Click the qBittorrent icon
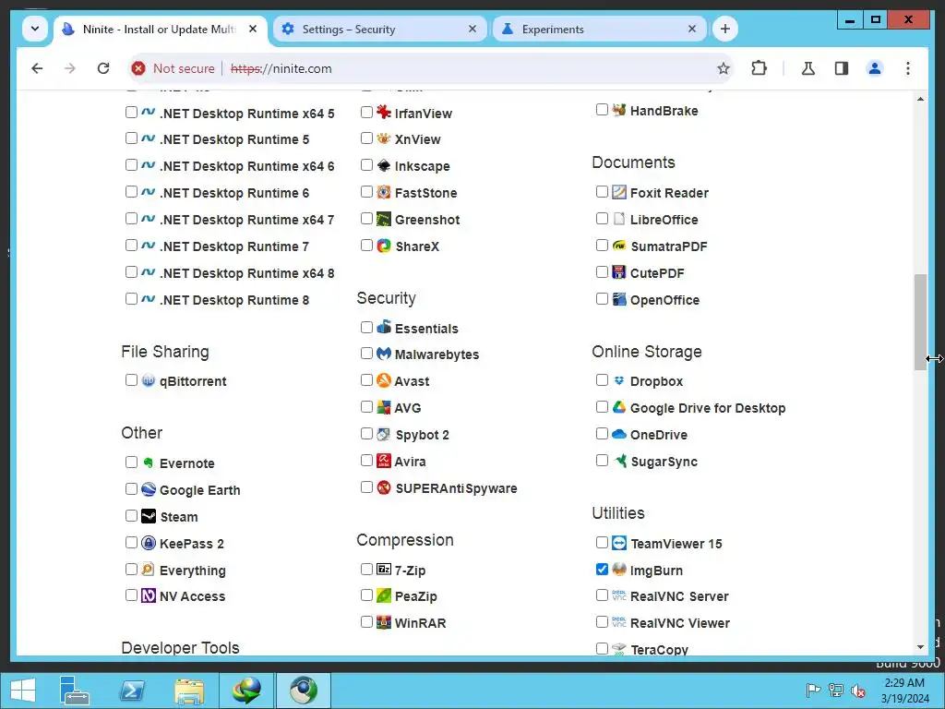The image size is (945, 709). pos(149,379)
